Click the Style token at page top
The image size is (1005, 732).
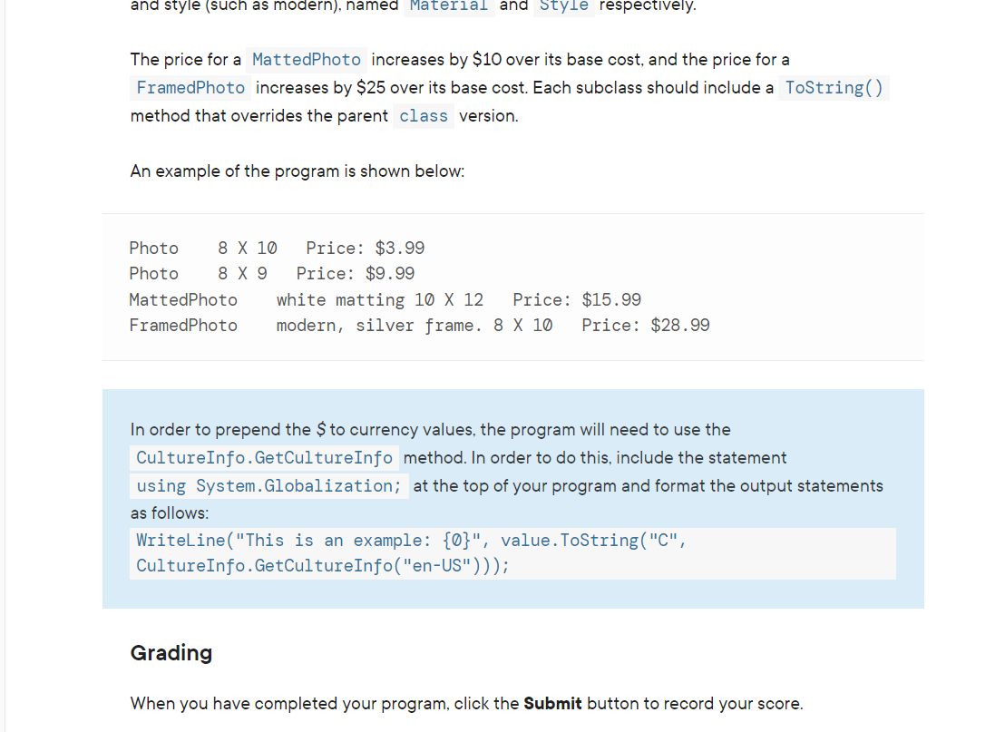click(564, 6)
